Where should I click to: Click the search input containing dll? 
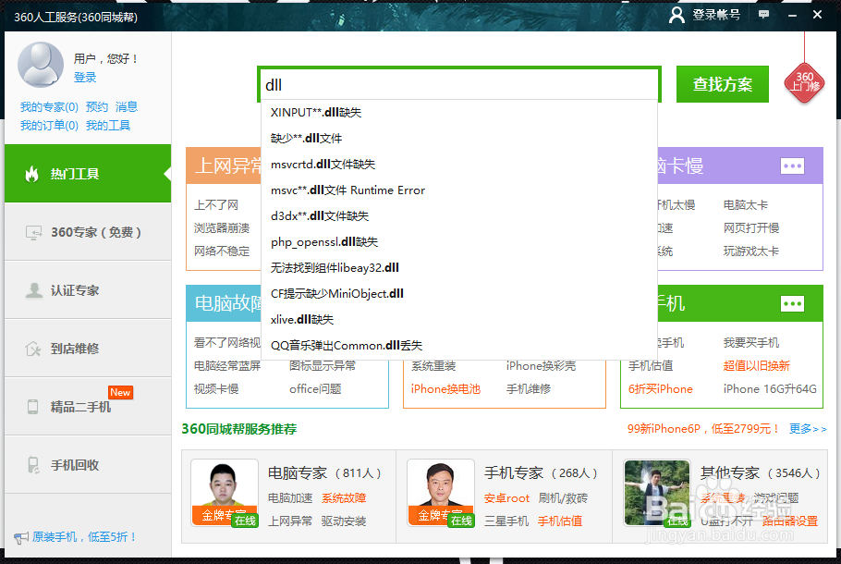(x=457, y=83)
